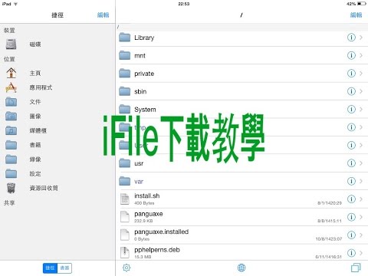The height and width of the screenshot is (276, 368).
Task: Tap the pphelperns.deb archive file icon
Action: [125, 252]
